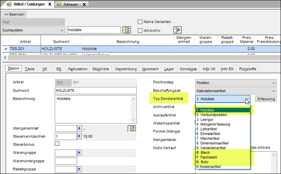The height and width of the screenshot is (174, 281).
Task: Click lookup arrow icon for Mengeneinheit
Action: click(79, 128)
